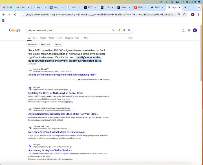The height and width of the screenshot is (165, 203).
Task: Reload the current page
Action: coord(15,14)
